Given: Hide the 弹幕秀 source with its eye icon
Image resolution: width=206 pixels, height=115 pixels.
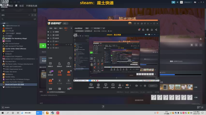Looking at the screenshot, I should click(x=48, y=32).
